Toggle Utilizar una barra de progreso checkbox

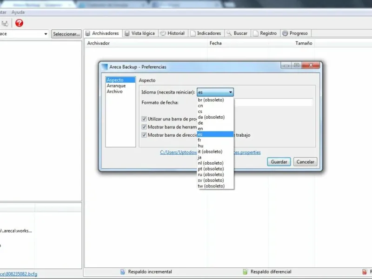point(144,119)
